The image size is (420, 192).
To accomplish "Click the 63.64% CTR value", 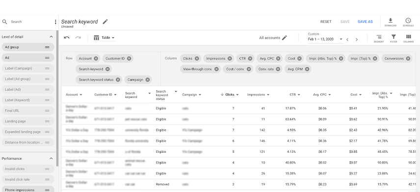I will point(290,119).
